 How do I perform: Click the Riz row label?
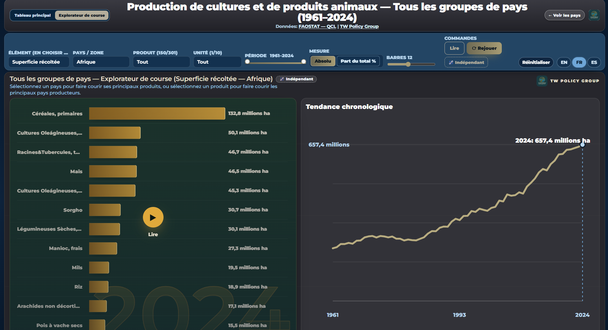pyautogui.click(x=79, y=287)
